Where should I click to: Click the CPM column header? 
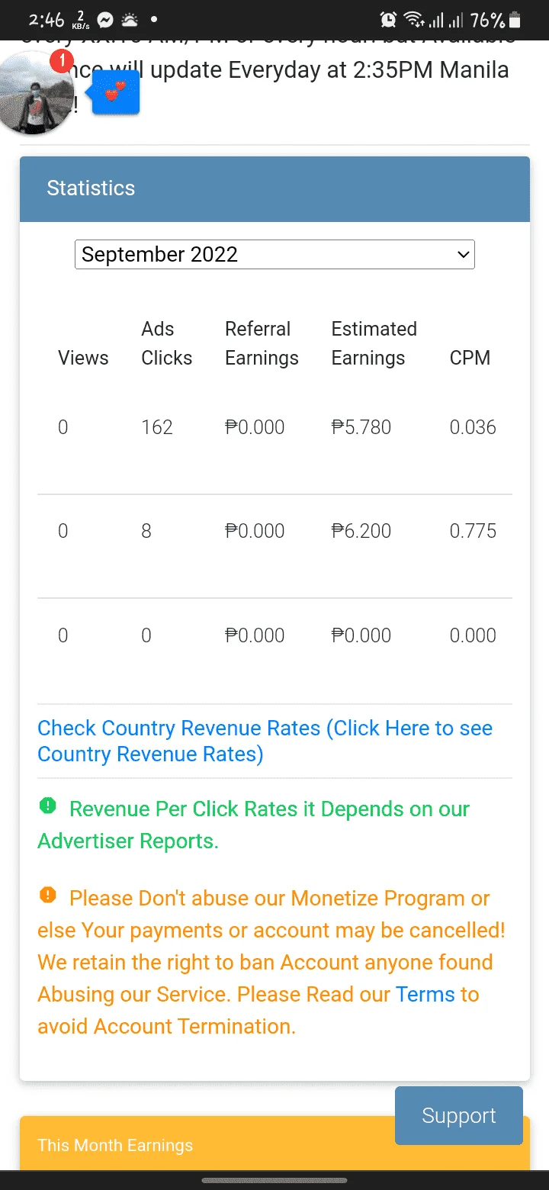(470, 358)
